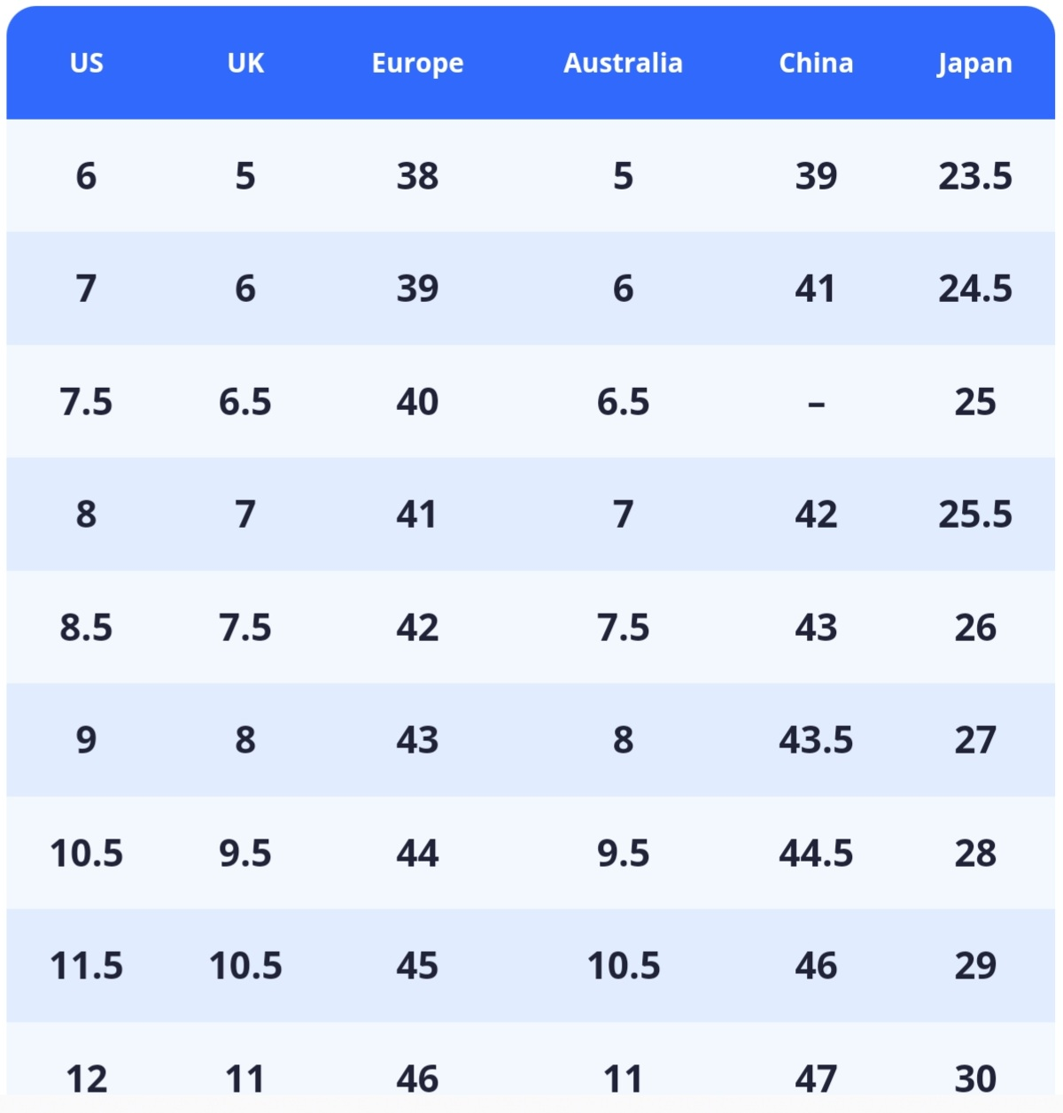Viewport: 1063px width, 1113px height.
Task: Click Australia size 10.5 cell
Action: point(623,966)
